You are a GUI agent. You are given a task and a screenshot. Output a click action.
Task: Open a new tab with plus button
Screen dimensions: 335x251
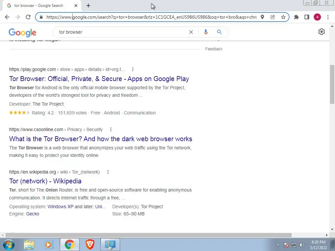coord(88,6)
